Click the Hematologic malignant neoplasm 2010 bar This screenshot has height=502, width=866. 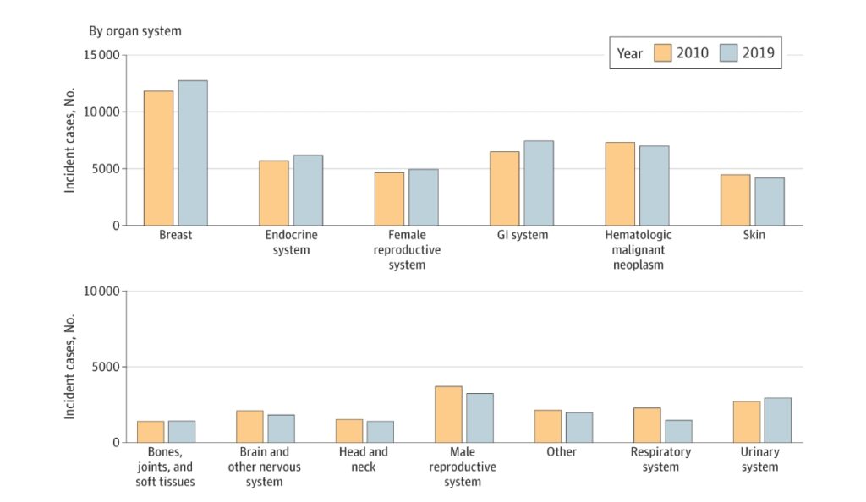(x=620, y=184)
